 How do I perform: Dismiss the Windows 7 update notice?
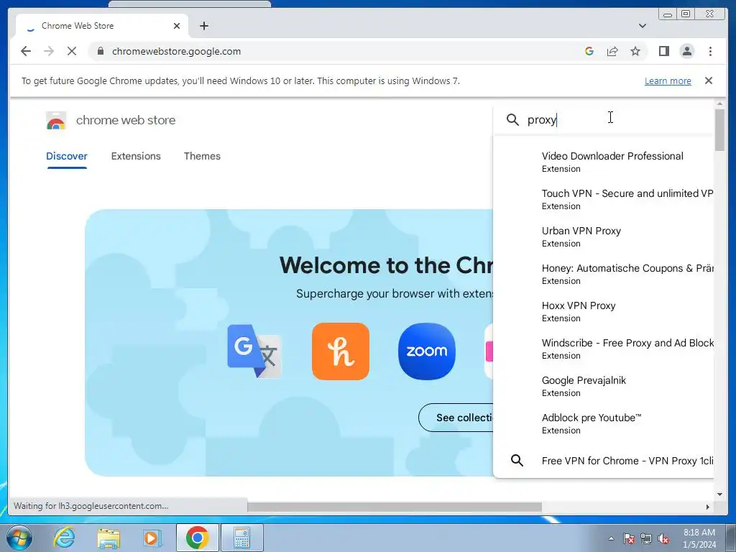tap(708, 80)
